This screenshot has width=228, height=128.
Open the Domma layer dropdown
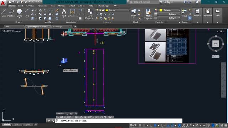coord(129,10)
